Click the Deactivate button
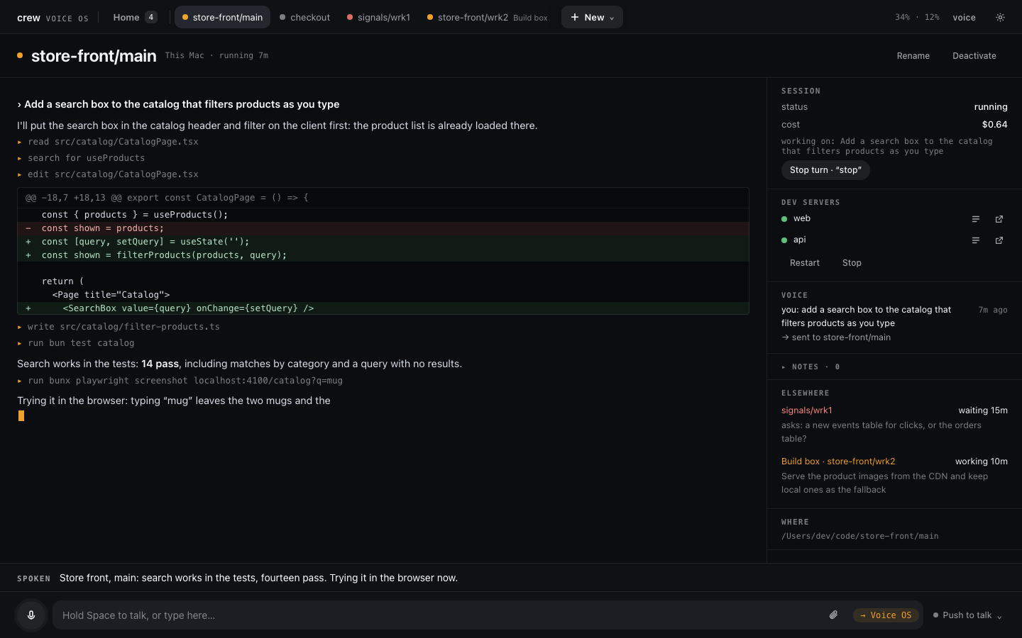Viewport: 1022px width, 638px height. pos(974,56)
